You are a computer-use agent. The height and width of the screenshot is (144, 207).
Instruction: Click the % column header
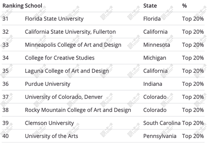coord(184,6)
